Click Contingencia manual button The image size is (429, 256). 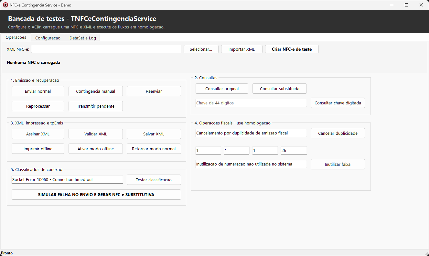tap(96, 91)
